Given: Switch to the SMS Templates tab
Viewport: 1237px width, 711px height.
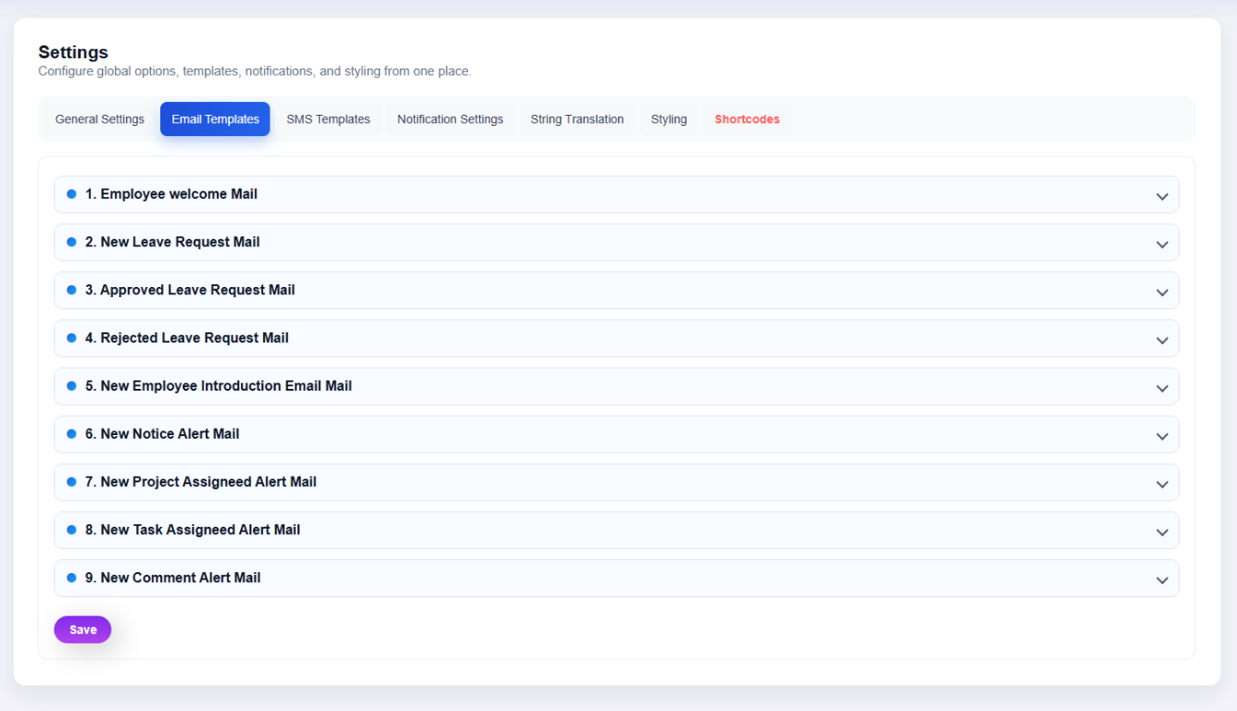Looking at the screenshot, I should [328, 119].
